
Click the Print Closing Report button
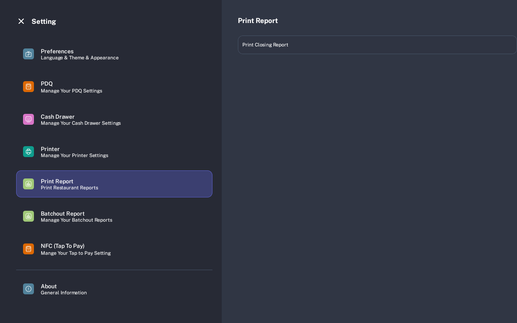point(377,45)
